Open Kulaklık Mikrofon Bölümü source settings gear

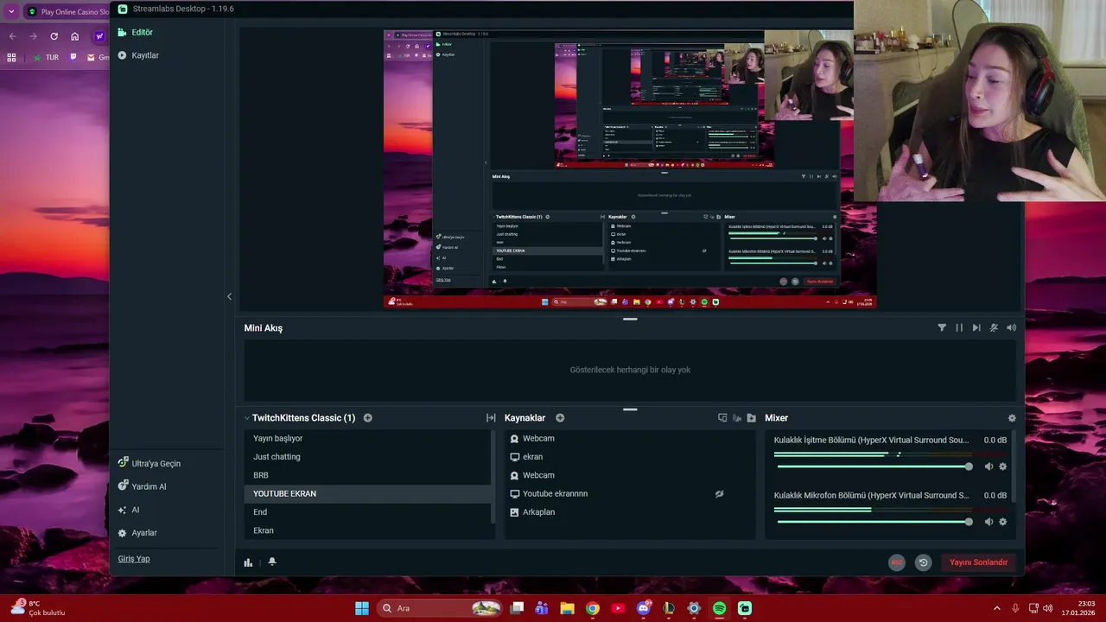(x=1002, y=522)
